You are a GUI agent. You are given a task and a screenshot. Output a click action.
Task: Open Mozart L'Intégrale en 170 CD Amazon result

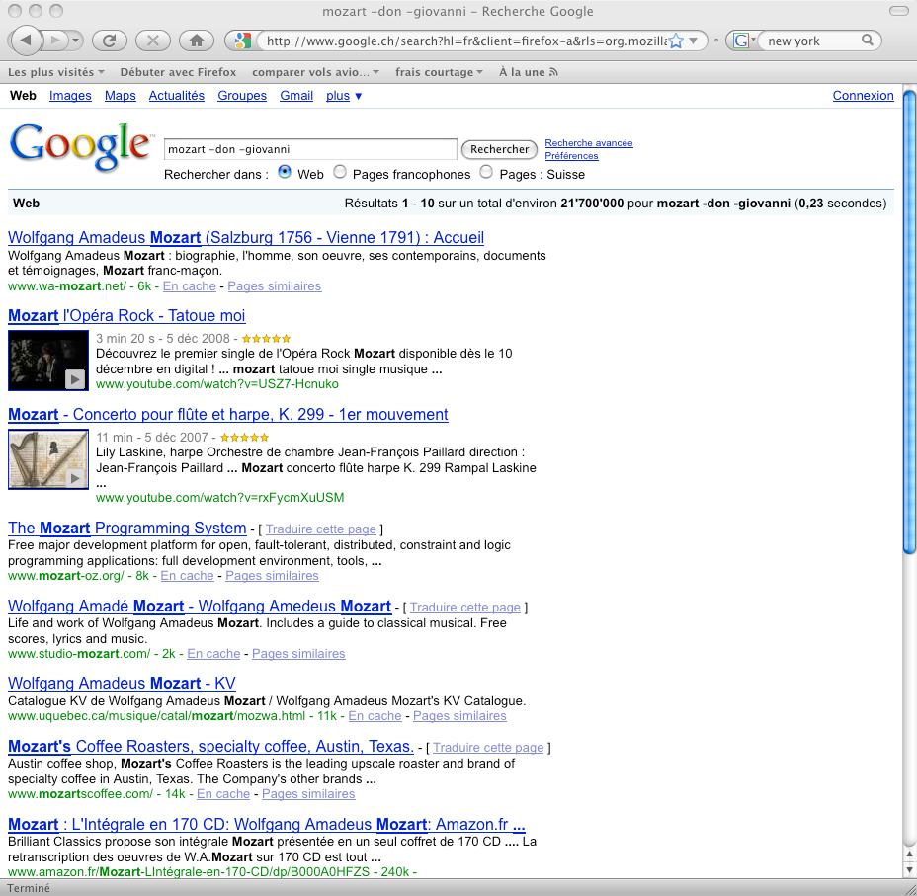267,824
